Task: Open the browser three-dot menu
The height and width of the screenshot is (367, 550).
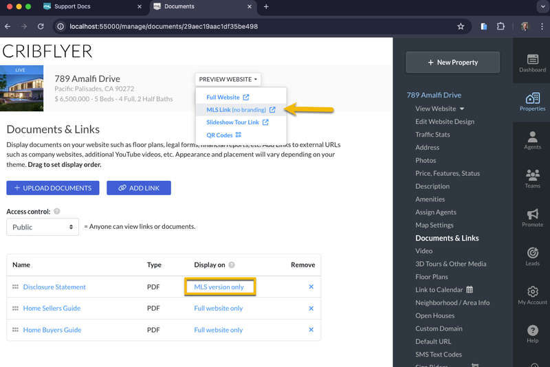Action: [542, 26]
